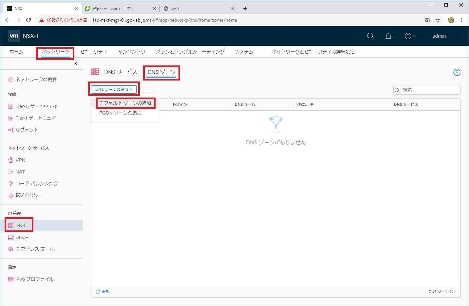Choose FQDN ゾーンの追加 menu item

[121, 113]
